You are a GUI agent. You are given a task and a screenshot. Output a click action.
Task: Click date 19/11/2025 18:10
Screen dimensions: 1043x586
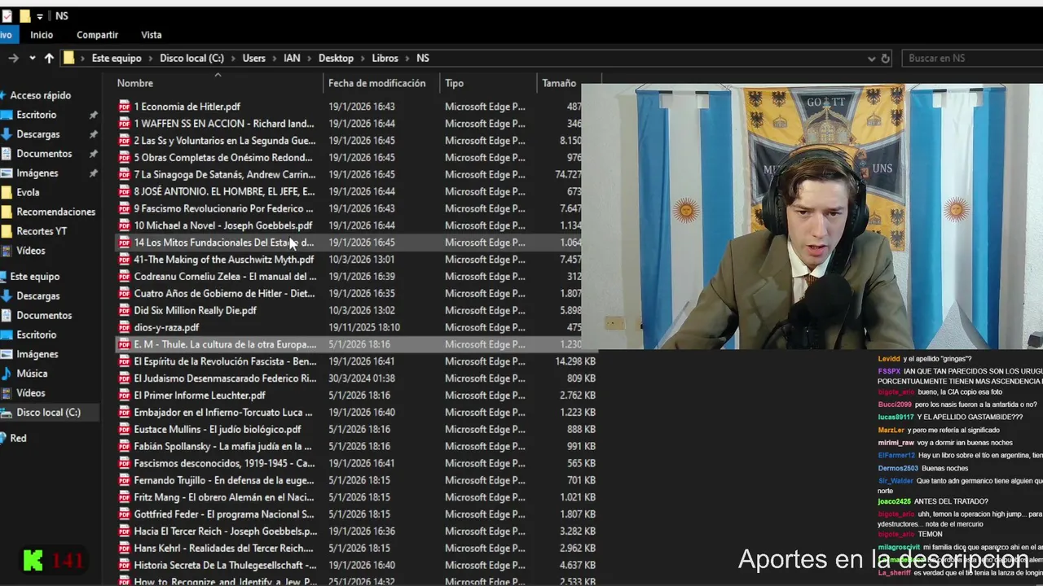click(x=364, y=327)
